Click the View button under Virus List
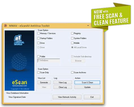 44,87
